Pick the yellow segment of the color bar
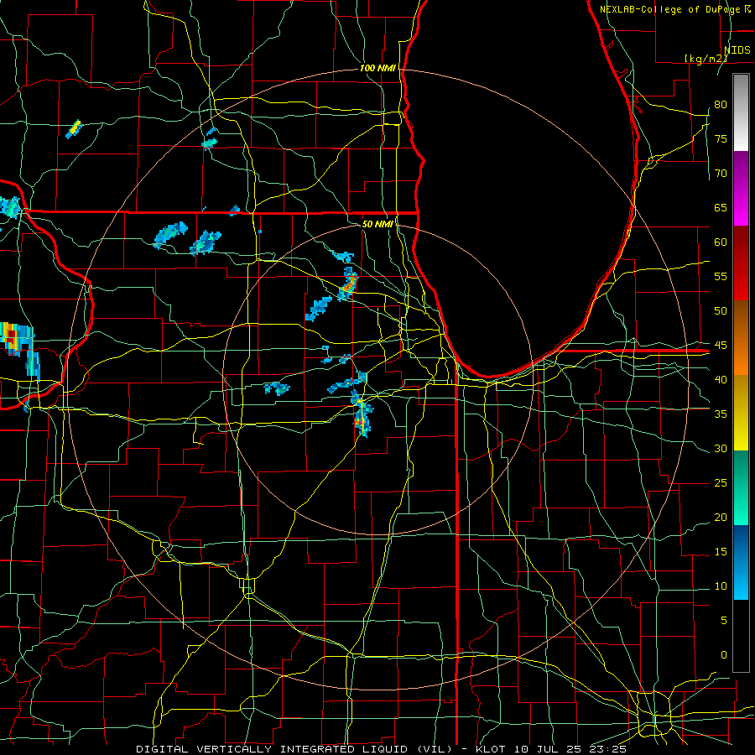Screen dimensions: 755x755 [x=741, y=413]
